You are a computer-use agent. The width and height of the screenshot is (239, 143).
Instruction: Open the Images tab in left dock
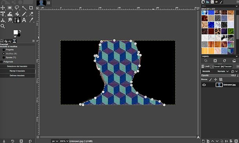pos(14,41)
